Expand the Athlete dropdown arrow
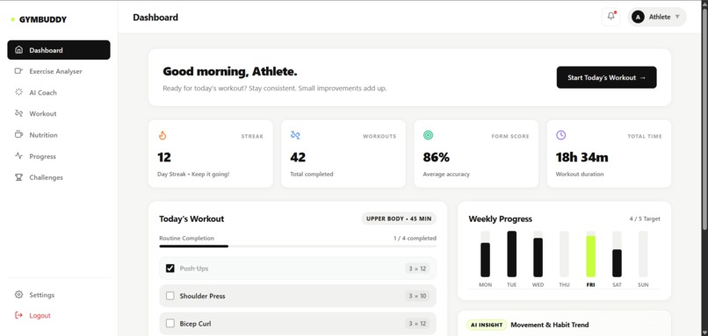Screen dimensions: 708x336 [x=677, y=18]
